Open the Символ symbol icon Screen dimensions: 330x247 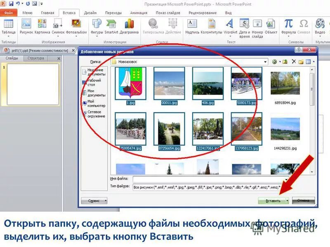(x=304, y=26)
